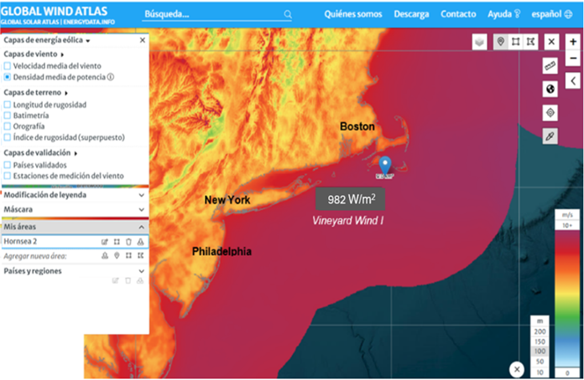Click the Contacto link
Image resolution: width=584 pixels, height=380 pixels.
point(458,14)
